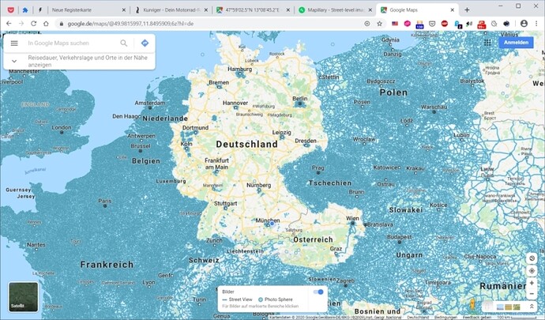Click the Amsterdam city label
Screen dimensions: 545x320
(150, 103)
